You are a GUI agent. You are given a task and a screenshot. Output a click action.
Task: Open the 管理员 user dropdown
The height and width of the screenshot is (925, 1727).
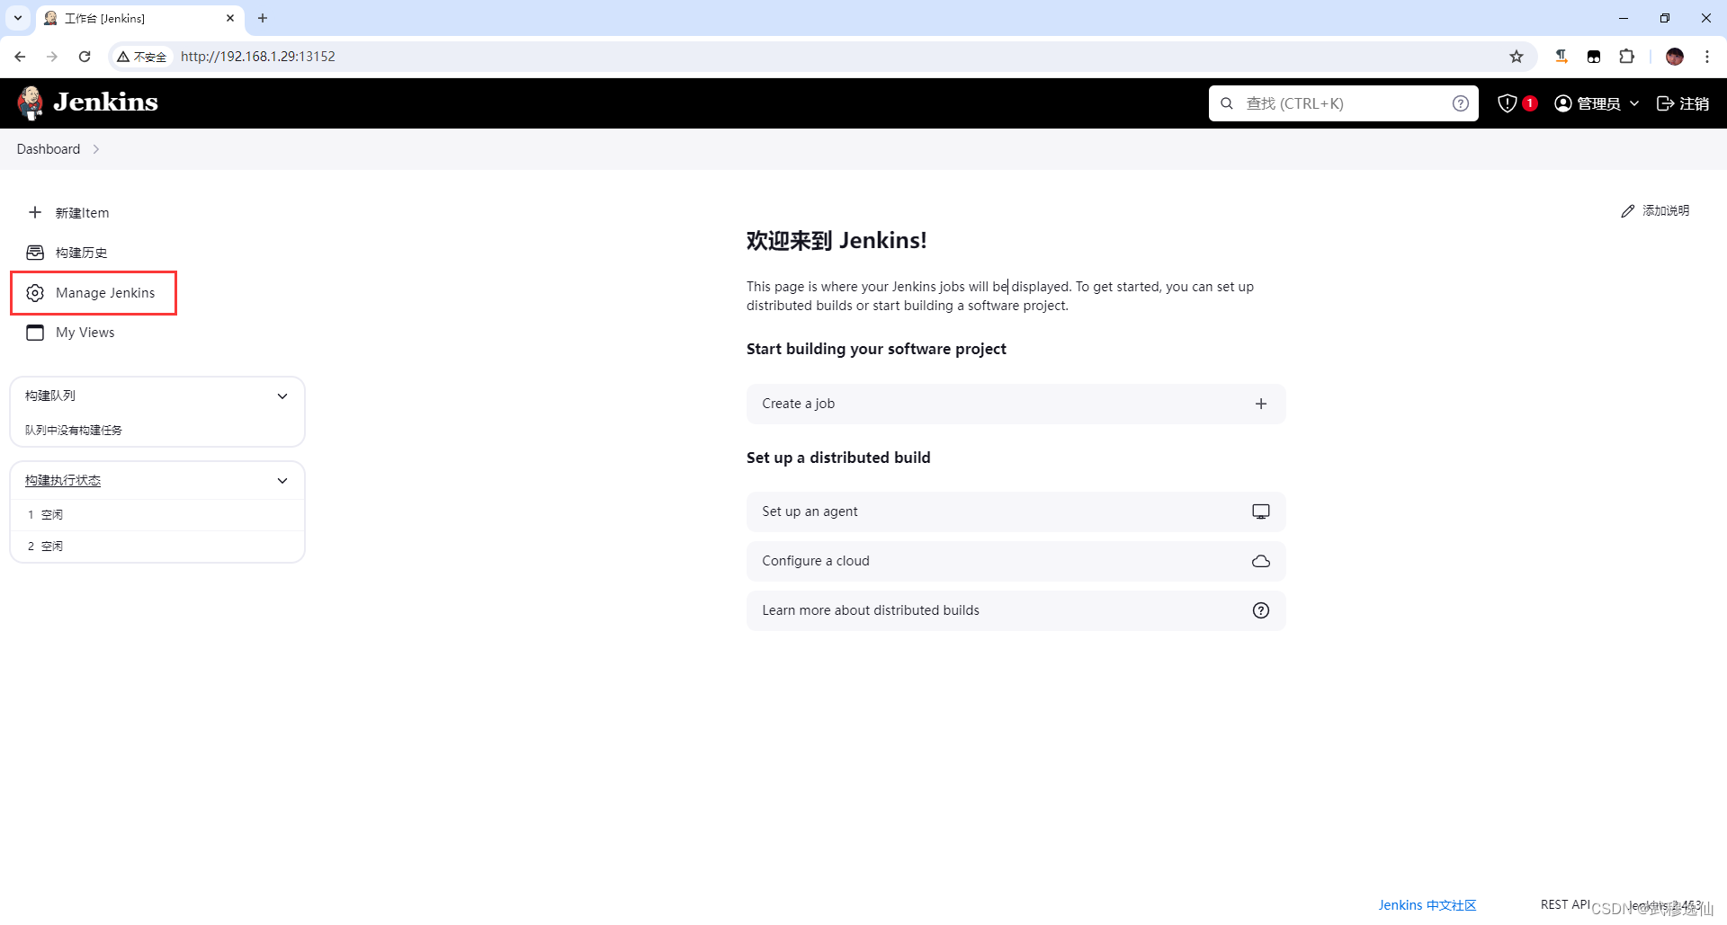[x=1597, y=102]
